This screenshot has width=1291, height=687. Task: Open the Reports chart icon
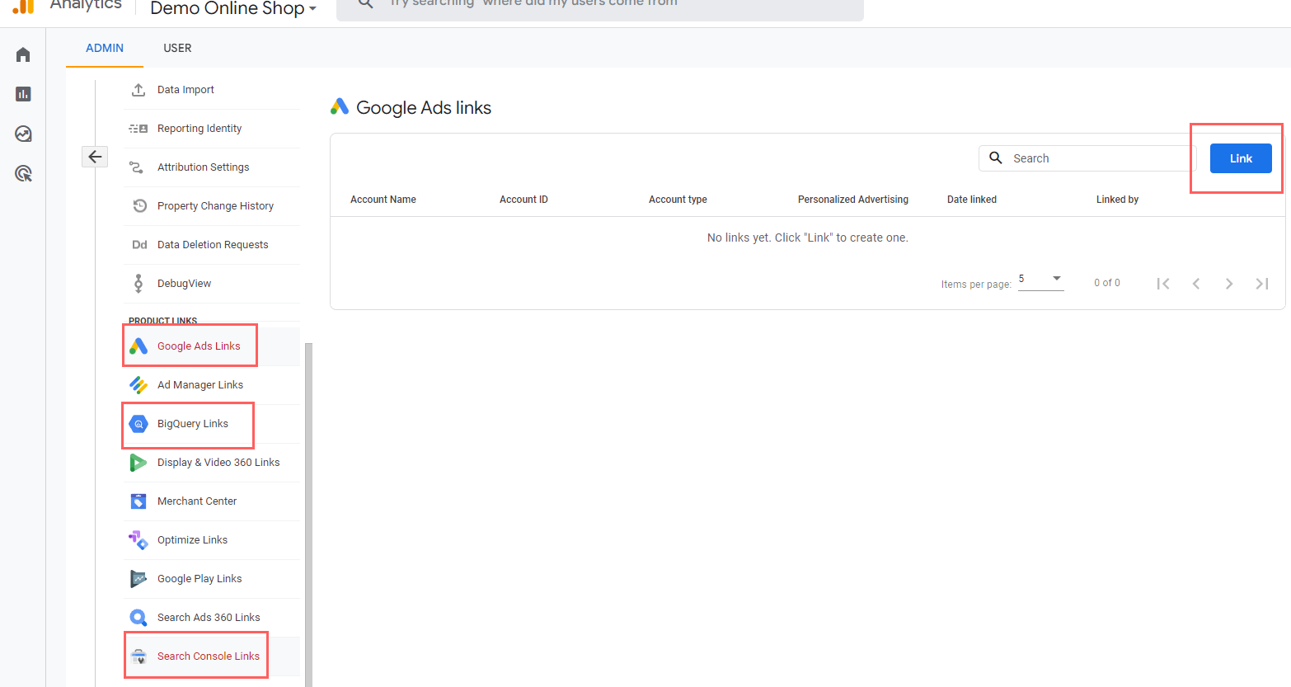23,94
